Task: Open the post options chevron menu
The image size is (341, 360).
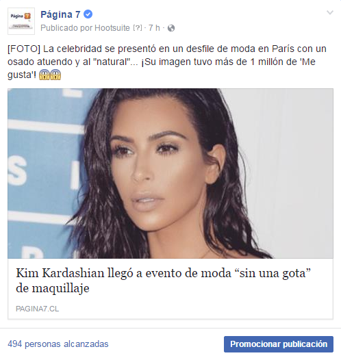Action: [x=330, y=12]
